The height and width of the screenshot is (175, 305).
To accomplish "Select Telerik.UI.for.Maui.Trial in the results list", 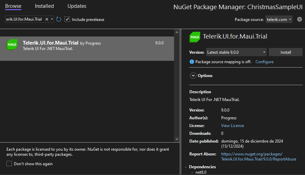I will 87,49.
